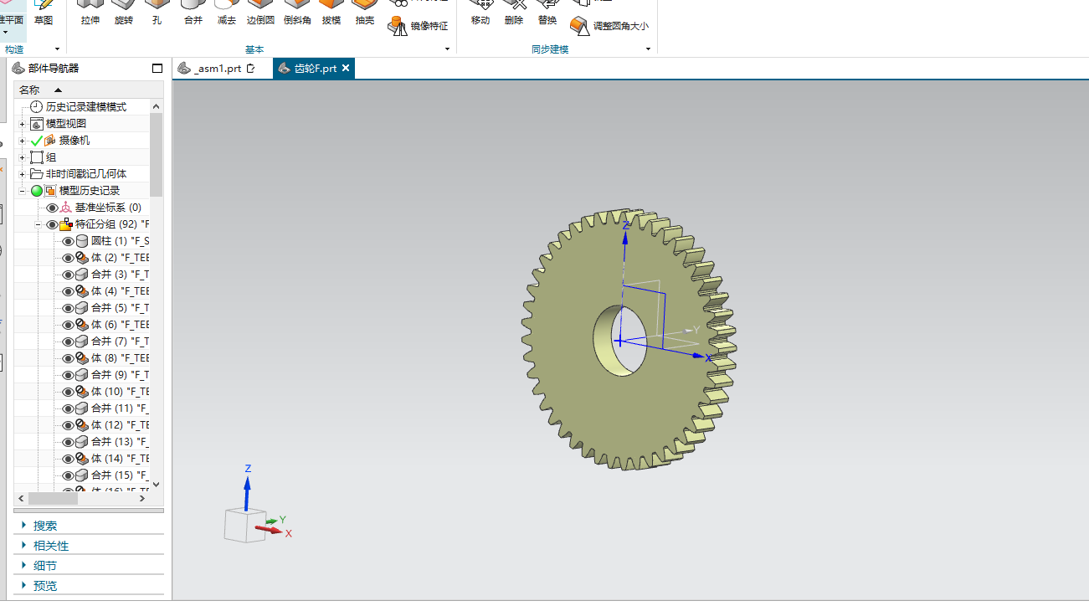Click navigator vertical scrollbar up arrow
This screenshot has width=1089, height=606.
(156, 106)
